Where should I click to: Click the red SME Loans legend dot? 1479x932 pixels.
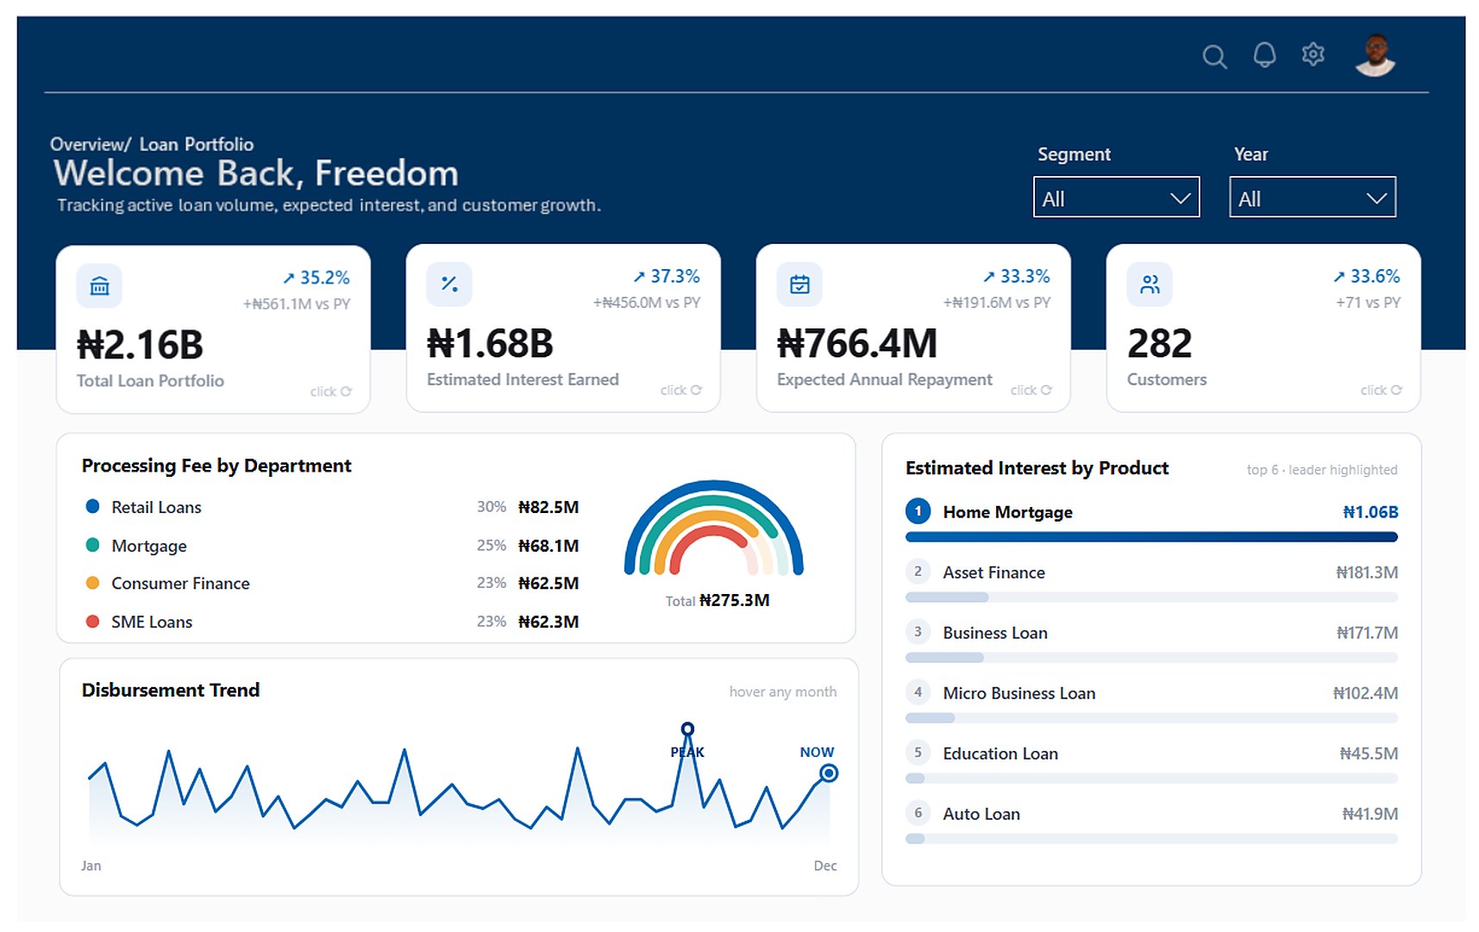click(x=92, y=621)
